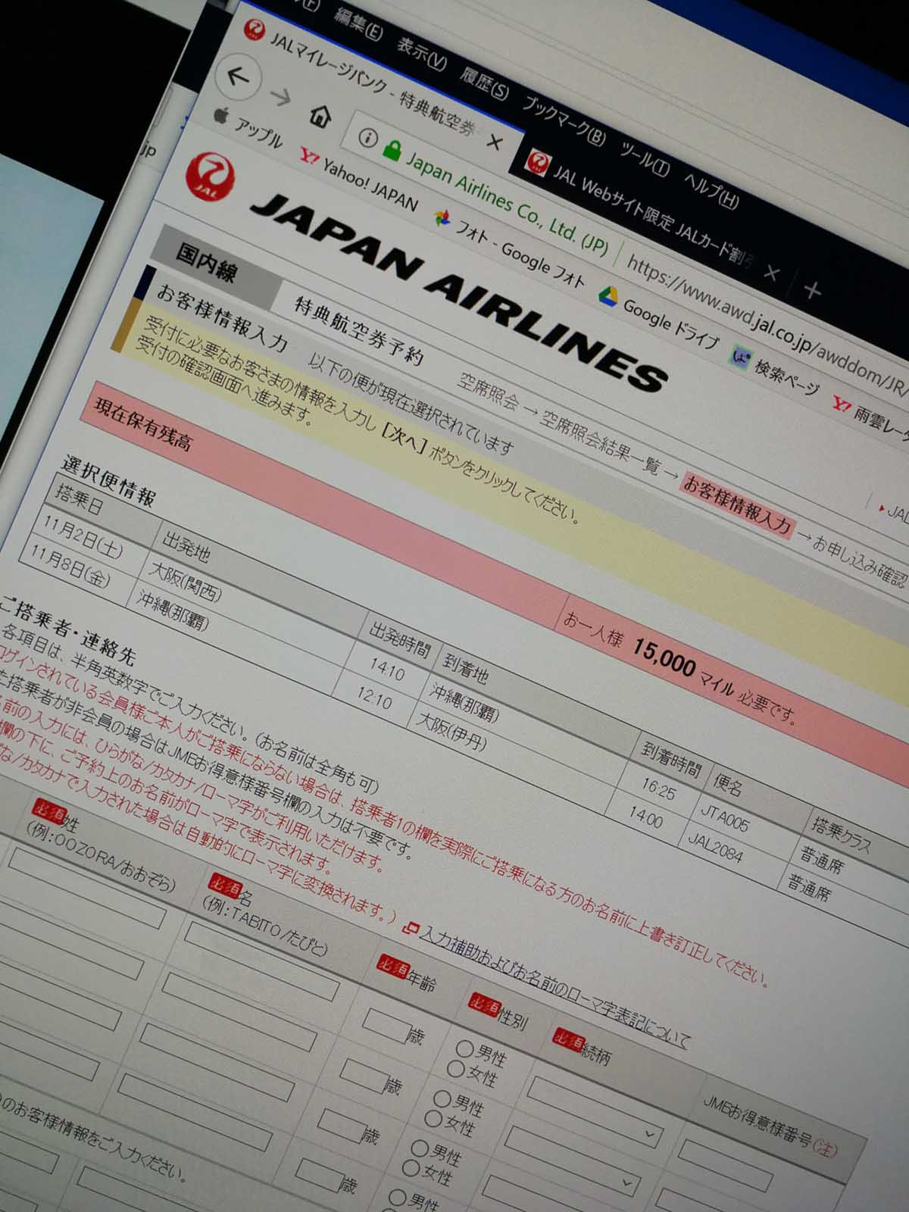909x1212 pixels.
Task: Open the ブックマーク(B) menu
Action: click(564, 120)
